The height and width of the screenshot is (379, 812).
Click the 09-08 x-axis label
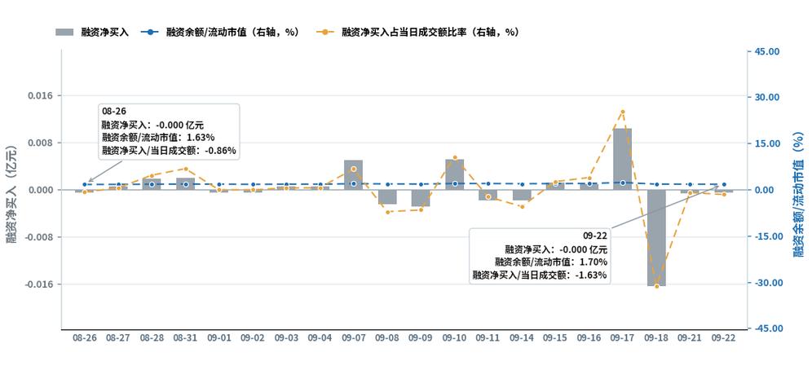click(x=386, y=337)
